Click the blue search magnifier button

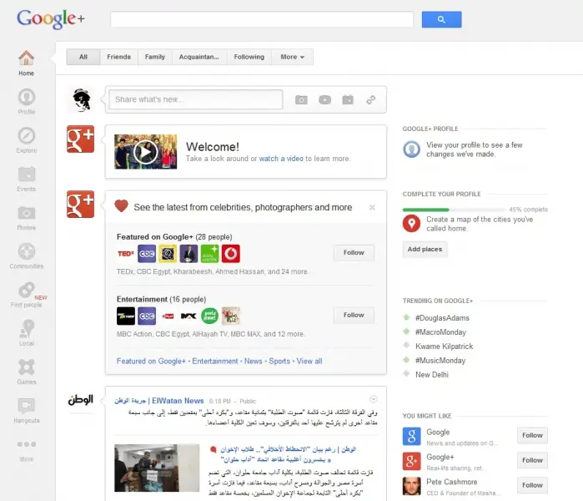(441, 19)
